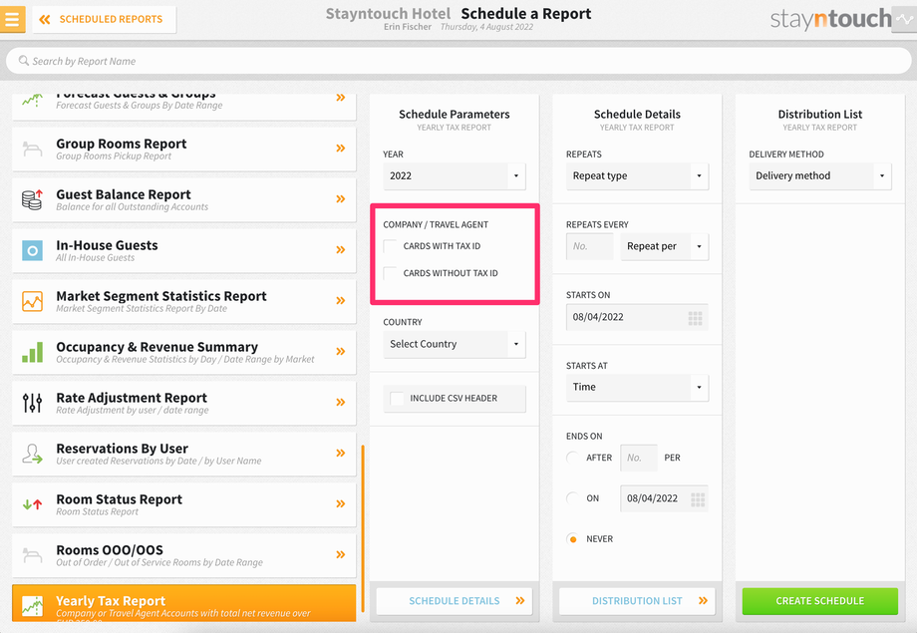Viewport: 917px width, 633px height.
Task: Click the Guest Balance Report coins icon
Action: 32,199
